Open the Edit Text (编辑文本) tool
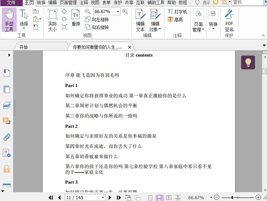The width and height of the screenshot is (267, 201). click(140, 21)
